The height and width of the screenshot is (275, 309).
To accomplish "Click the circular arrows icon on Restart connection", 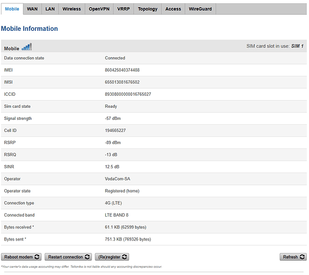I will click(x=87, y=257).
